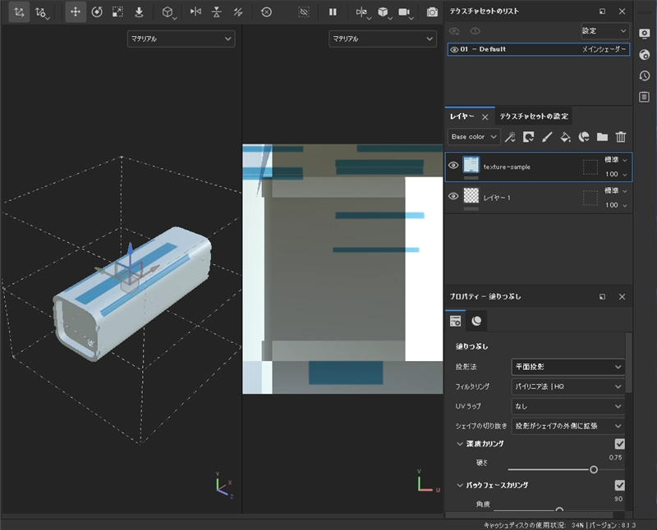Select the texture-sample layer thumbnail
The image size is (657, 530).
tap(471, 165)
